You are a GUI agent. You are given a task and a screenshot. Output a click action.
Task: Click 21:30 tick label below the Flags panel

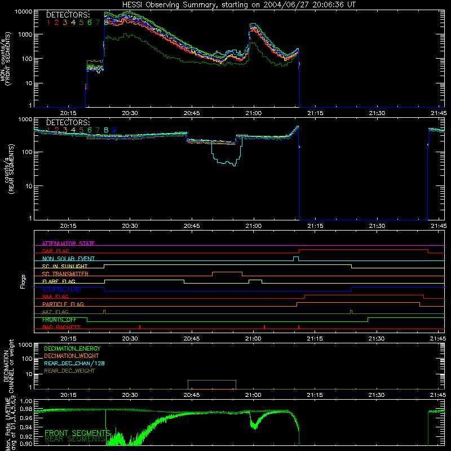click(376, 339)
